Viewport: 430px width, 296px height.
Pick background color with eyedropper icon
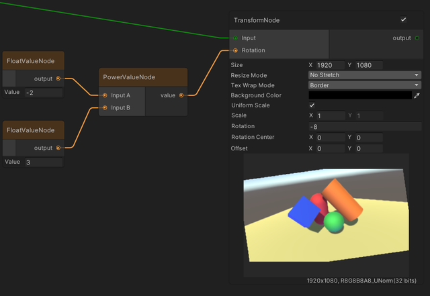(417, 96)
